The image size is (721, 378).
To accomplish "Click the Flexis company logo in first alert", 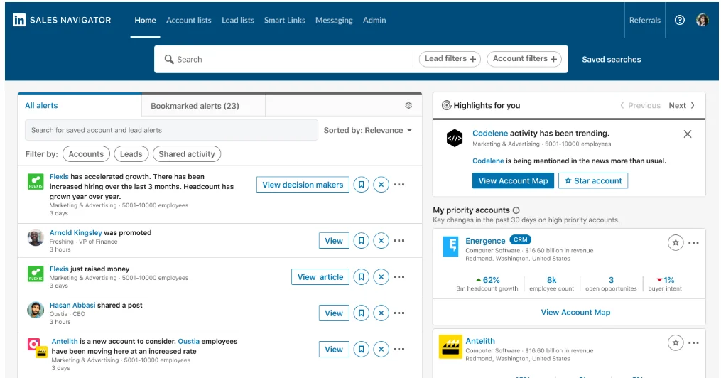I will pos(36,182).
